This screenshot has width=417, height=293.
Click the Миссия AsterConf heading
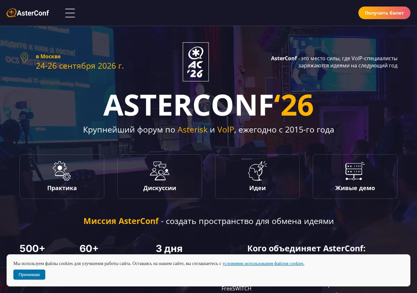[121, 221]
